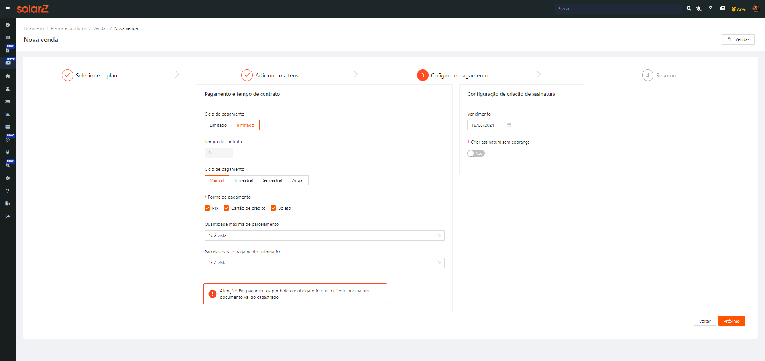Open the hamburger menu in top bar
Viewport: 765px width, 361px height.
tap(7, 9)
